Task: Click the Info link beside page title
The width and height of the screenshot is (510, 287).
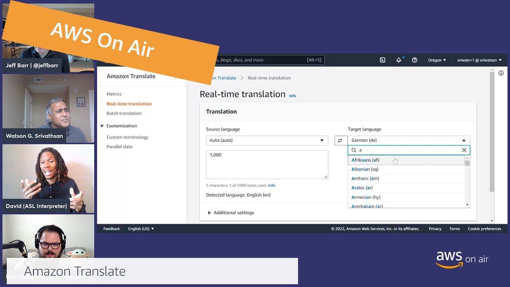Action: pyautogui.click(x=292, y=96)
